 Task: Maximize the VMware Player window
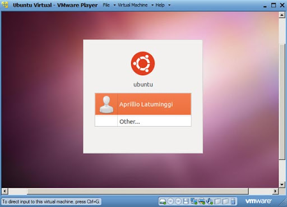tap(274, 5)
